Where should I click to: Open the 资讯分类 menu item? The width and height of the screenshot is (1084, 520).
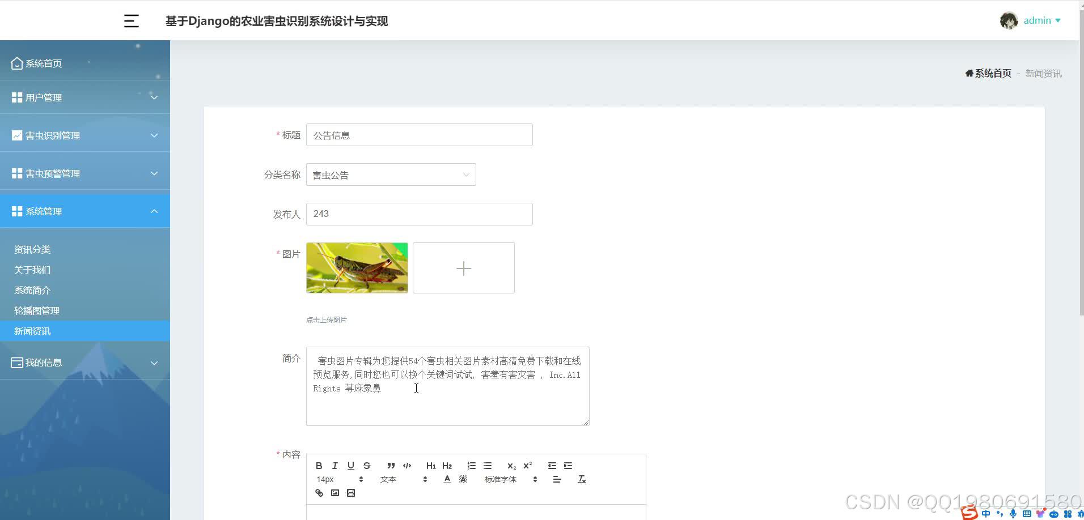[x=32, y=249]
